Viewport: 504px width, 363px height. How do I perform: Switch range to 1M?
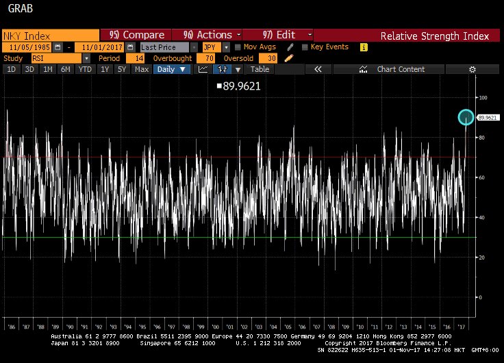click(x=47, y=69)
